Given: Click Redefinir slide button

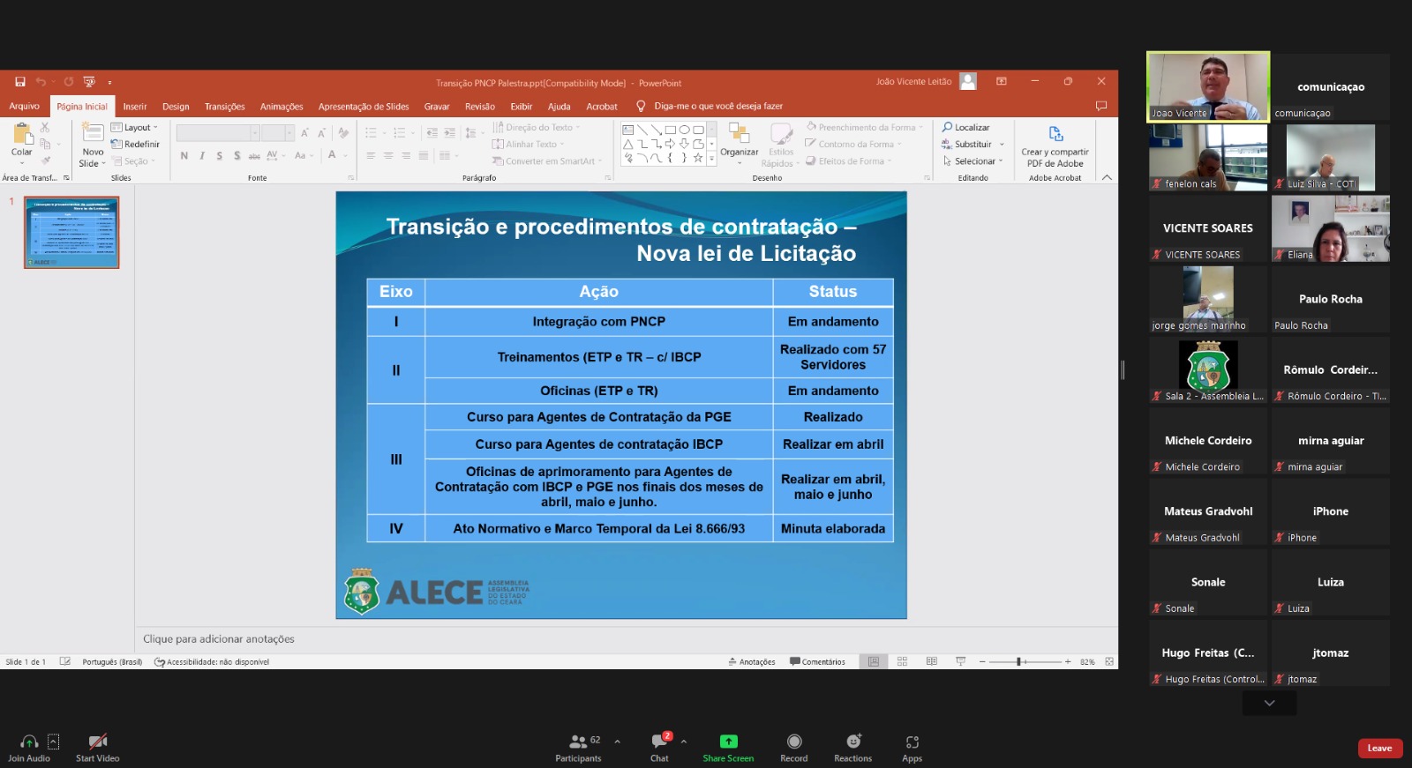Looking at the screenshot, I should (x=136, y=145).
